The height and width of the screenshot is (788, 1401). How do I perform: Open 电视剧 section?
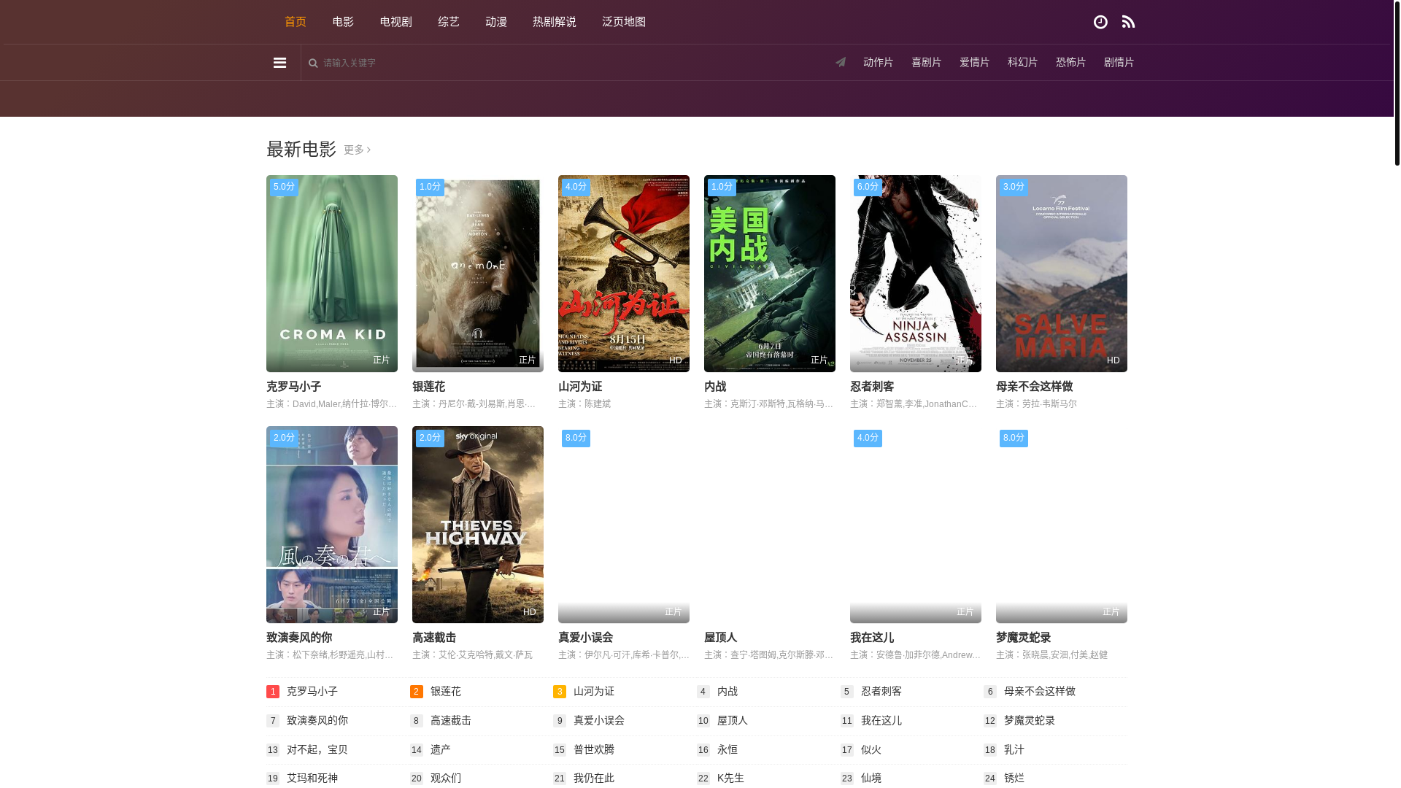pos(395,22)
